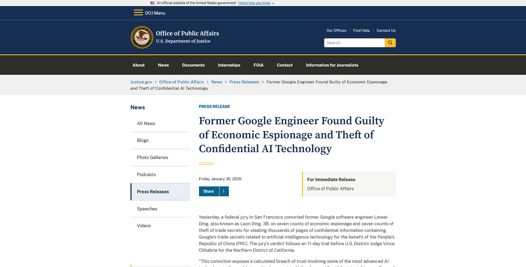This screenshot has width=526, height=267.
Task: Click the Share button arrow icon
Action: coord(224,191)
